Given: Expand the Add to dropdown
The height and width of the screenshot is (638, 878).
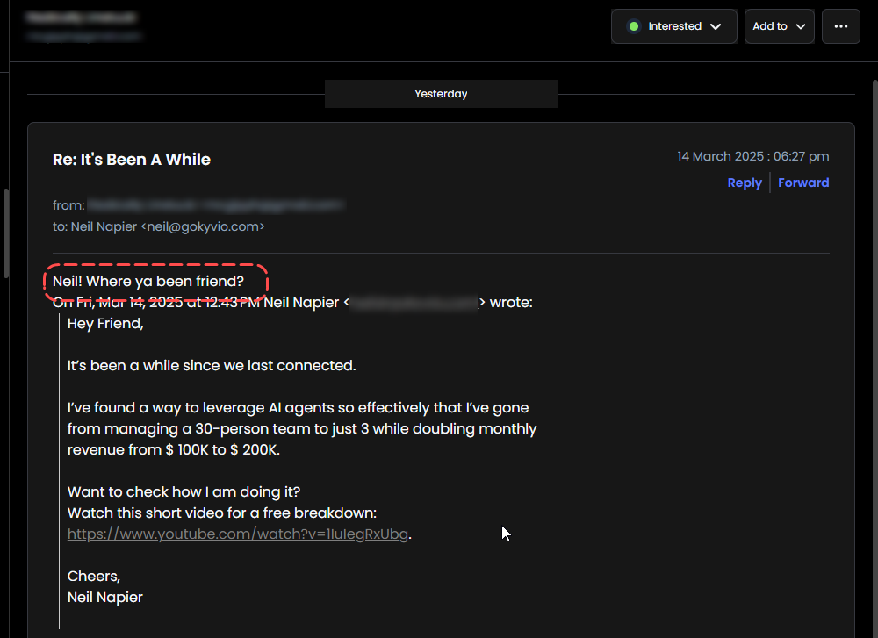Looking at the screenshot, I should 779,26.
